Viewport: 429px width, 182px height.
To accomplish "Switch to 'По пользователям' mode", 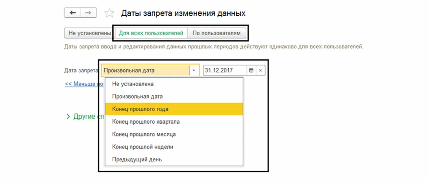I will [x=217, y=33].
